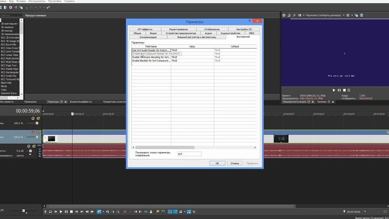Select the Envelope Edit tool
This screenshot has height=219, width=389.
point(108,212)
